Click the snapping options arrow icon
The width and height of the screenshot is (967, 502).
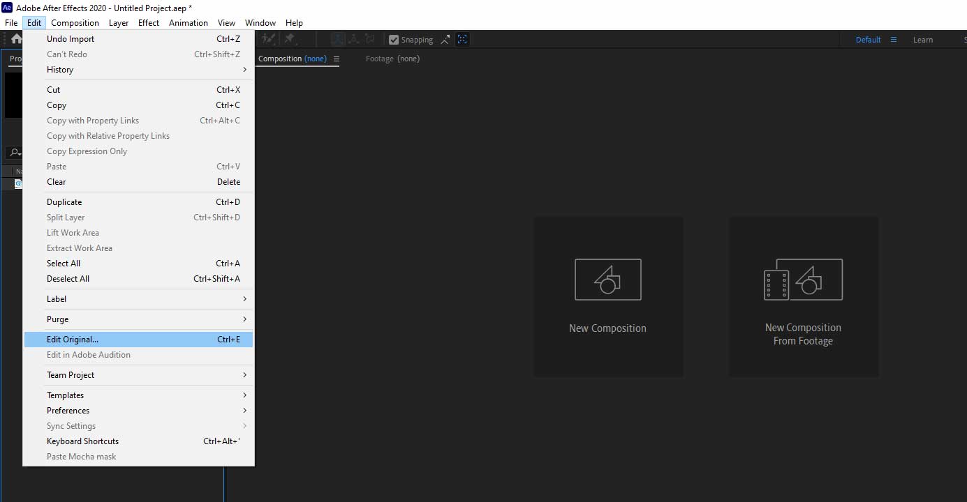coord(445,40)
